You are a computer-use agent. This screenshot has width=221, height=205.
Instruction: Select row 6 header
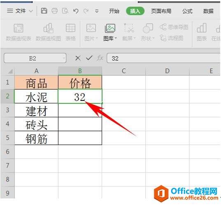(x=7, y=152)
